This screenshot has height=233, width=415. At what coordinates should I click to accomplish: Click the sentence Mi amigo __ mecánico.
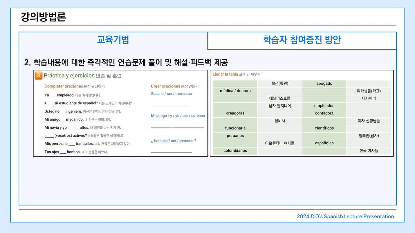click(64, 119)
